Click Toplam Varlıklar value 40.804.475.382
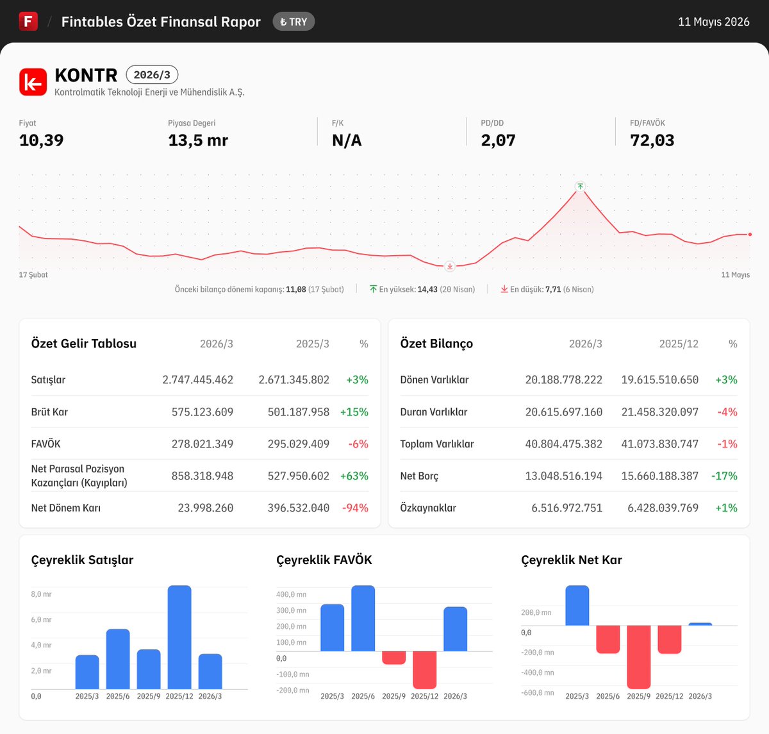This screenshot has width=769, height=734. pyautogui.click(x=564, y=444)
